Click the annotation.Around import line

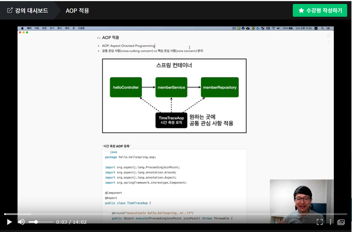[141, 172]
